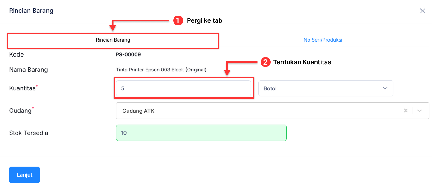Close the Rincian Barang dialog

point(422,11)
